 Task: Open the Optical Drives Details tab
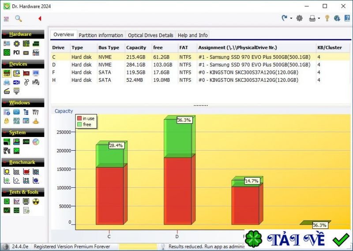[x=150, y=35]
